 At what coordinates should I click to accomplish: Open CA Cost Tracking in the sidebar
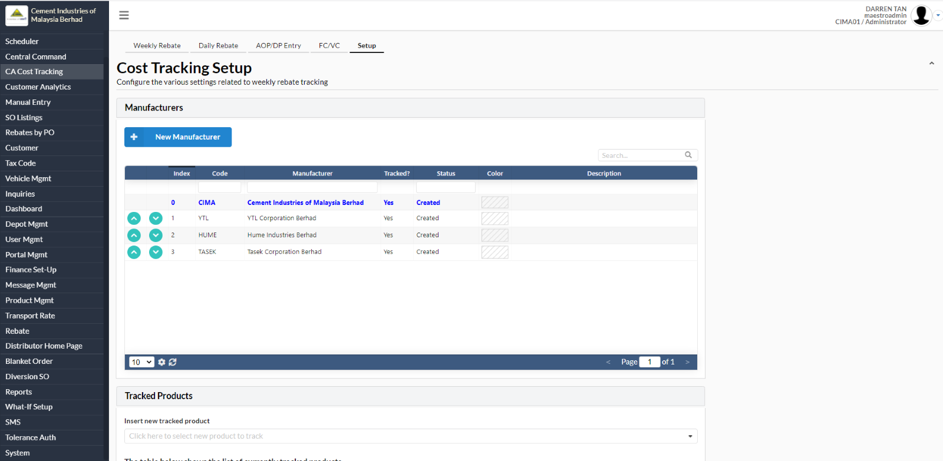[52, 72]
